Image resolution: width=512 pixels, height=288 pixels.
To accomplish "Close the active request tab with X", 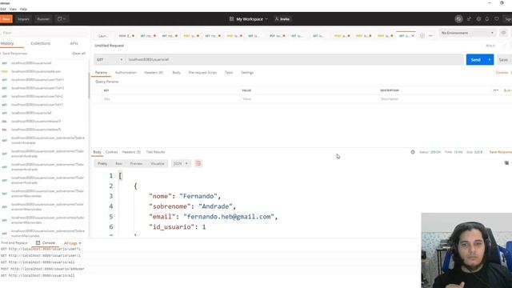I will point(413,36).
